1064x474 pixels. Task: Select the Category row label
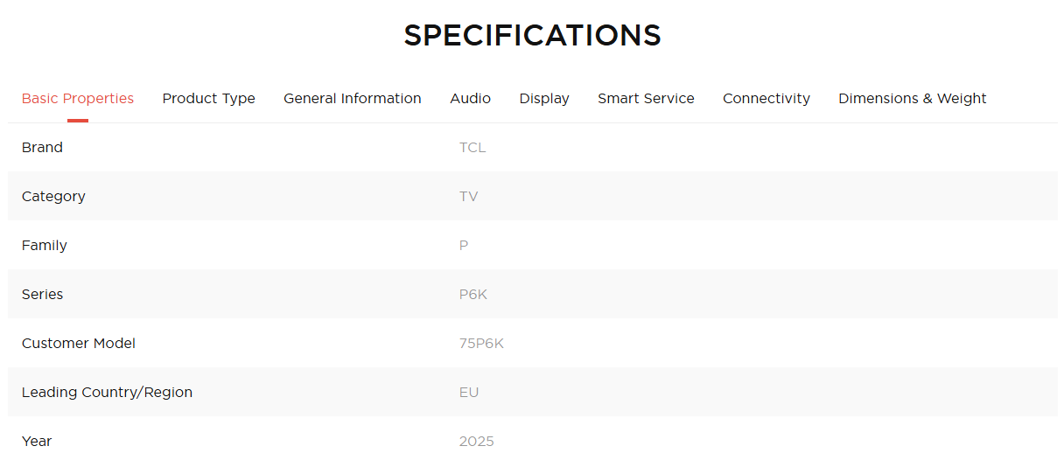pos(53,197)
